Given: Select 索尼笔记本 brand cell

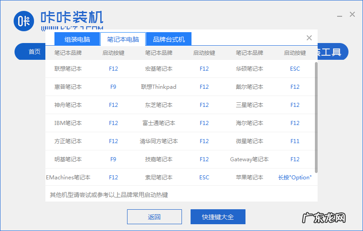Looking at the screenshot, I should (159, 178).
